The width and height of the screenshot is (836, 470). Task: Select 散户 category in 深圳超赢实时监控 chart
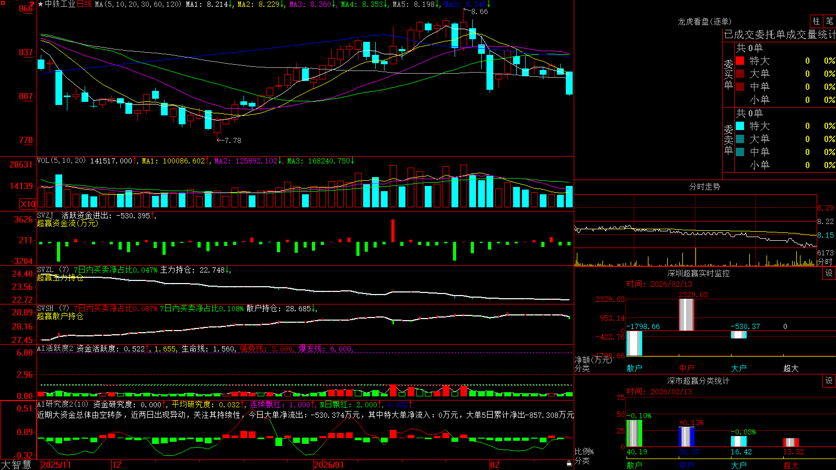pyautogui.click(x=634, y=368)
